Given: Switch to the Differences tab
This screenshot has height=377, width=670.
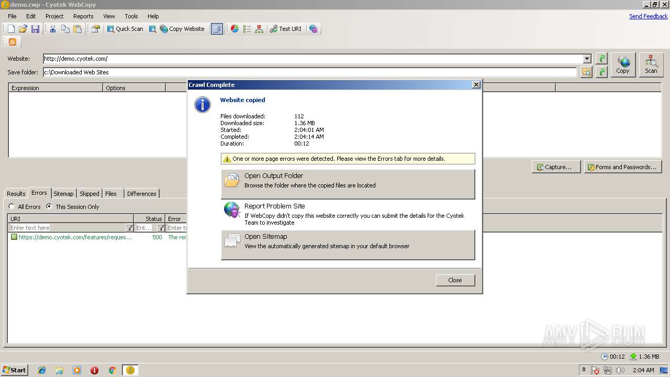Looking at the screenshot, I should click(x=142, y=193).
